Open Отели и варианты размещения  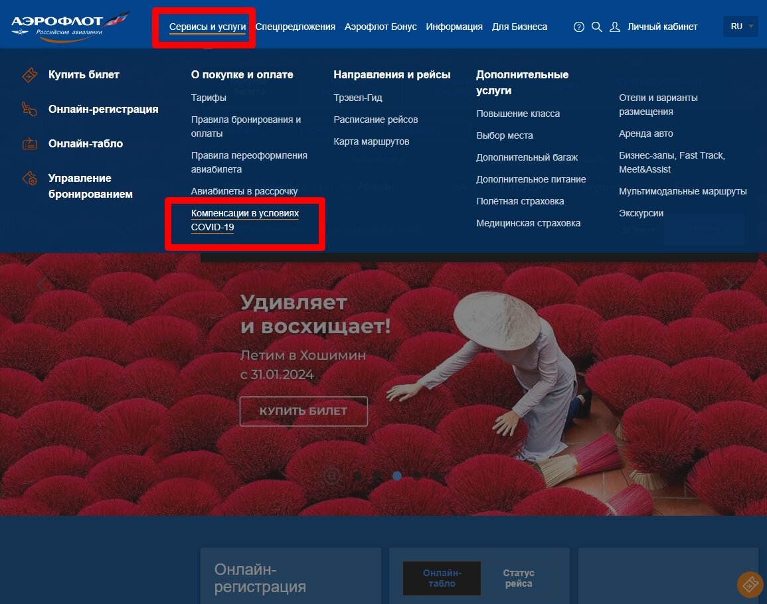click(658, 105)
